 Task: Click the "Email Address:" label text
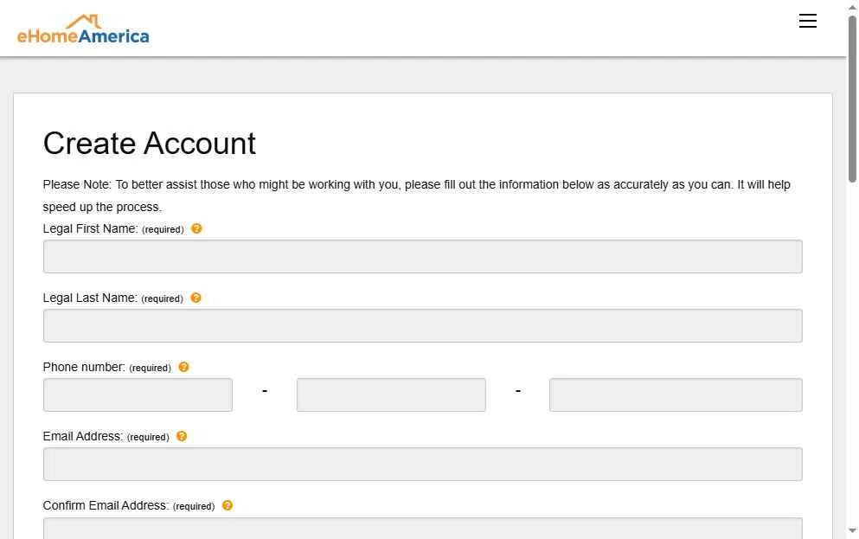[x=82, y=436]
